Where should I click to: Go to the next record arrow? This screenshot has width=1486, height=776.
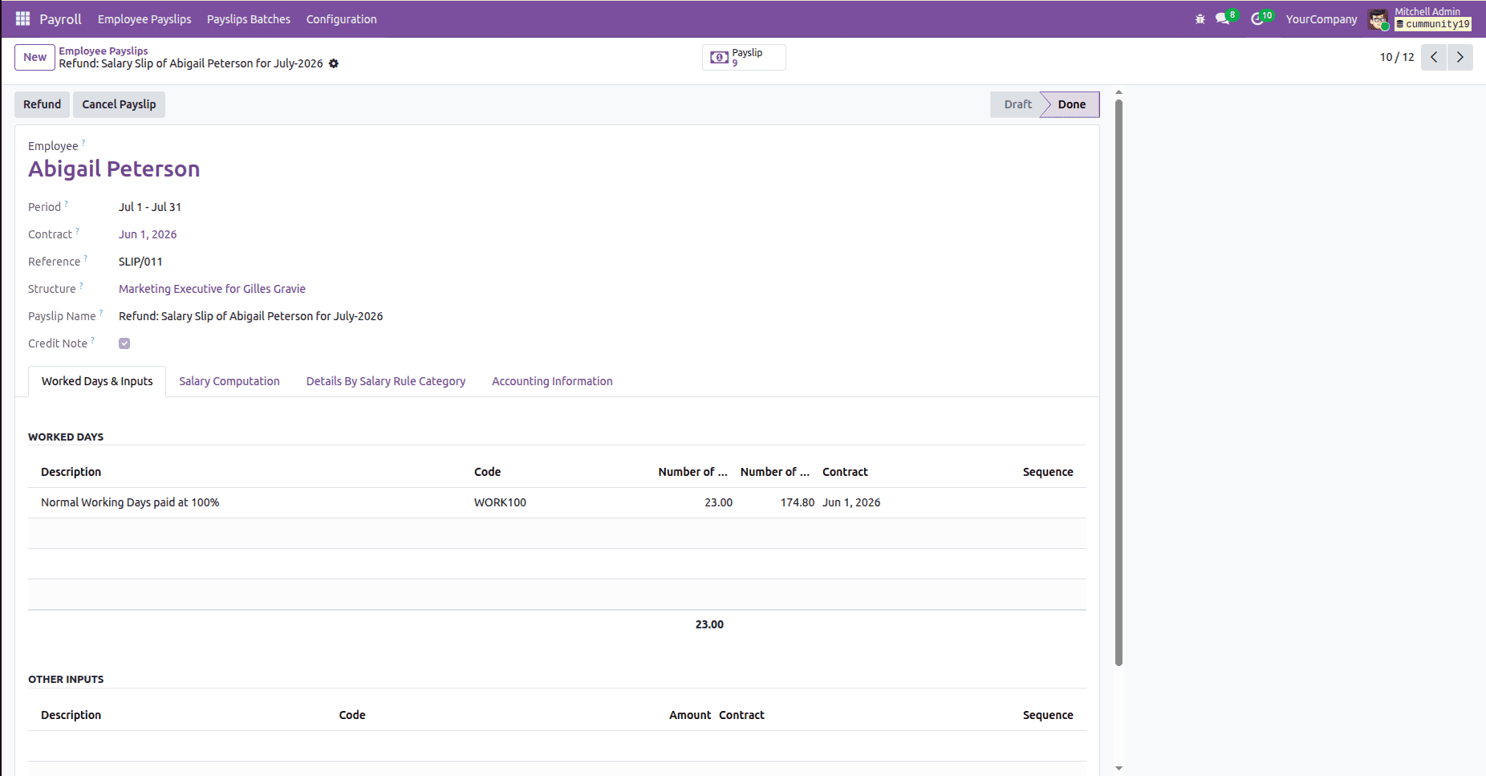coord(1460,57)
